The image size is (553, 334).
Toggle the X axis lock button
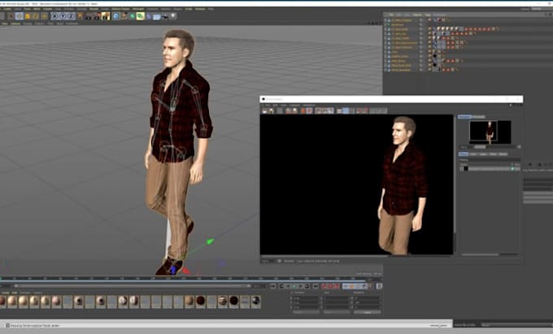point(54,16)
